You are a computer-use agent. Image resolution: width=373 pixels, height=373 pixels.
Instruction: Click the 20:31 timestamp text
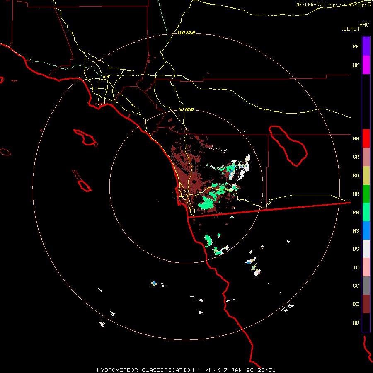pos(266,370)
